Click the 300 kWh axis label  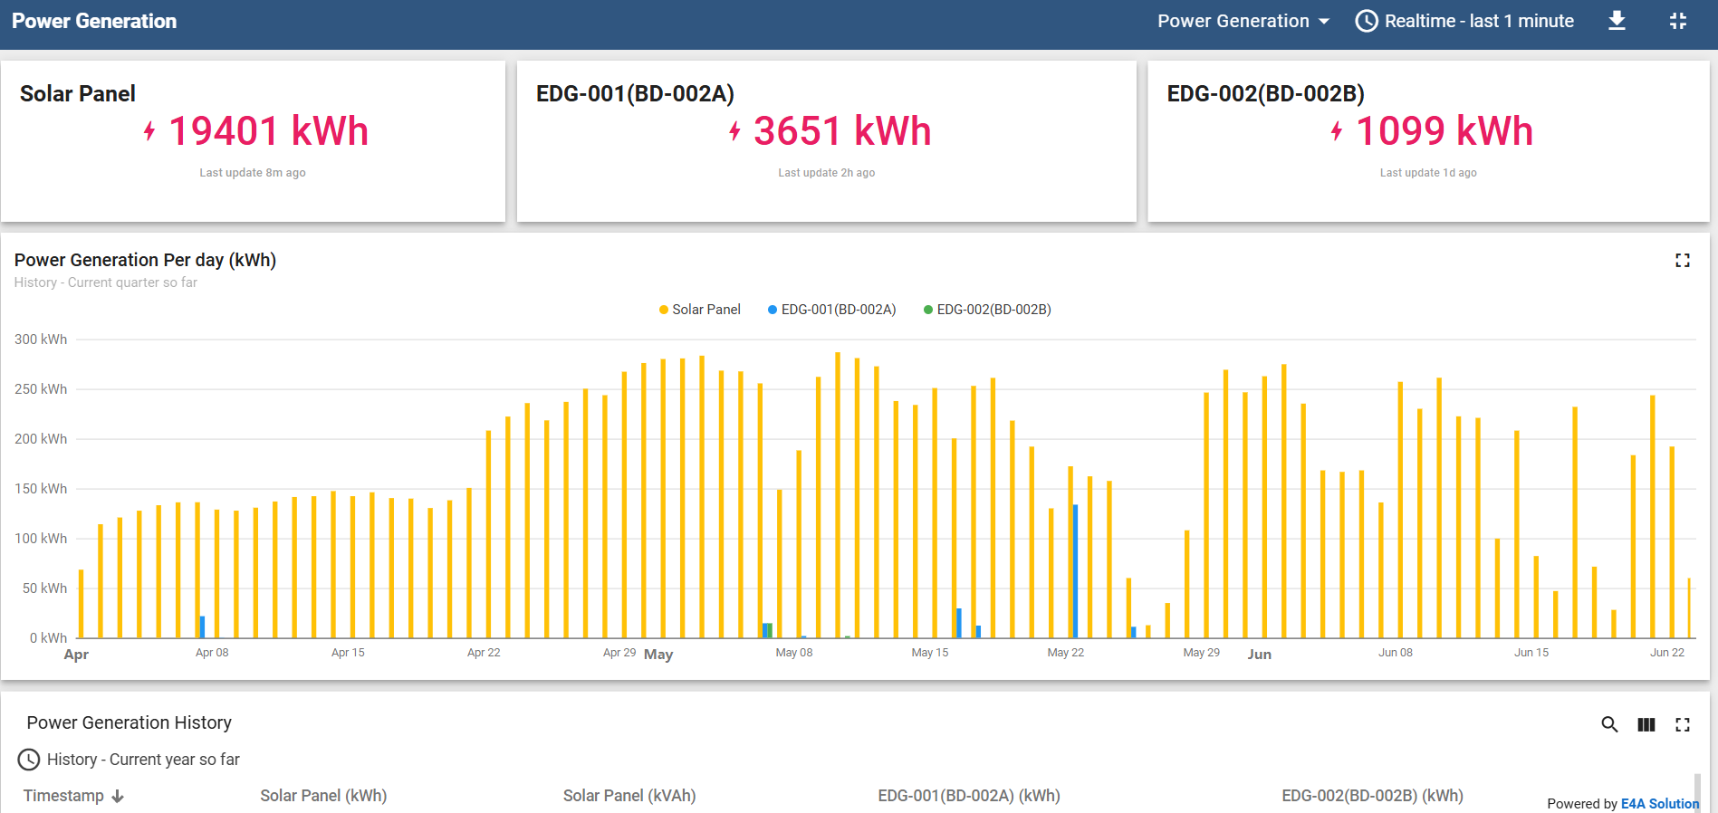pyautogui.click(x=41, y=340)
